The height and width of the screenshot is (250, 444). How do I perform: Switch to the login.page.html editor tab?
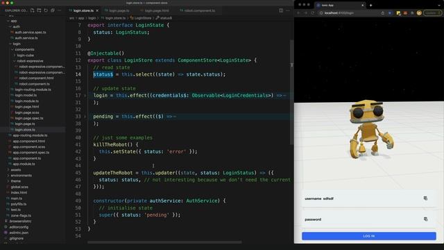click(x=157, y=10)
